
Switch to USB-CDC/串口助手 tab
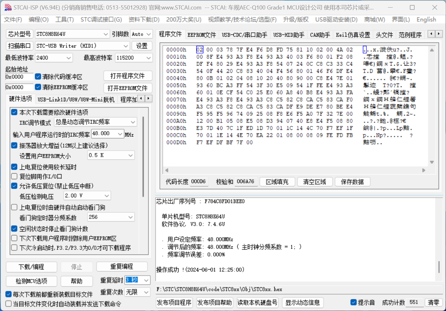244,35
